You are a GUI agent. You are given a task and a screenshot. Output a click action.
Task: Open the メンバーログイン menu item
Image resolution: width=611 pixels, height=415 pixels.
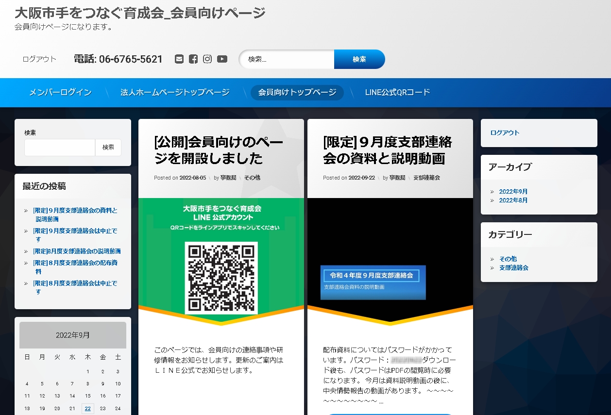[60, 92]
